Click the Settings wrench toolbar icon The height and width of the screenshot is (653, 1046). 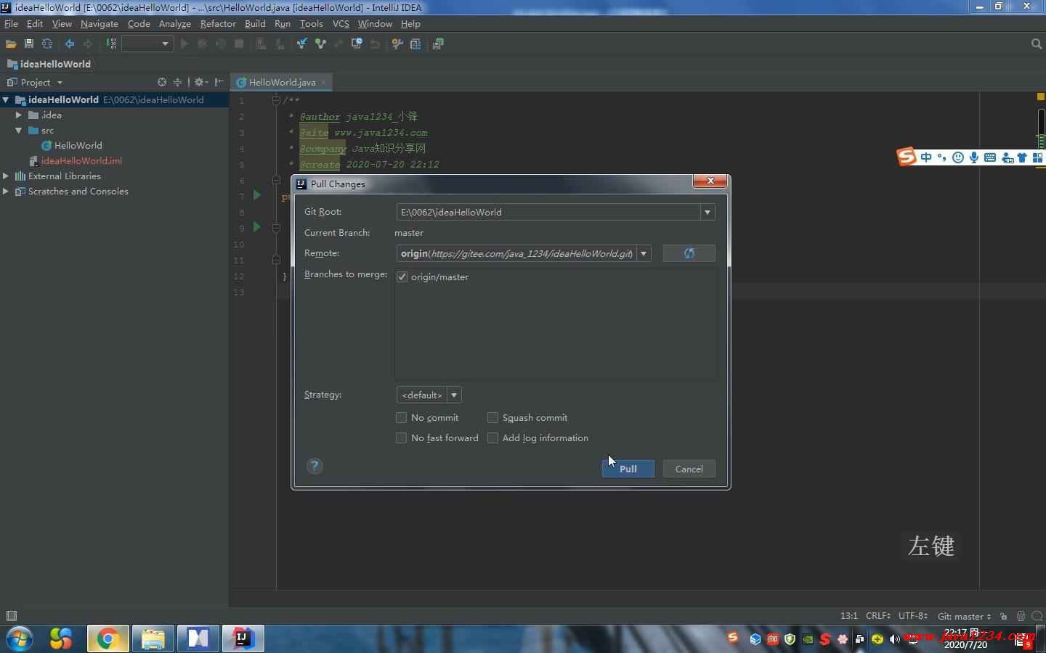click(397, 44)
